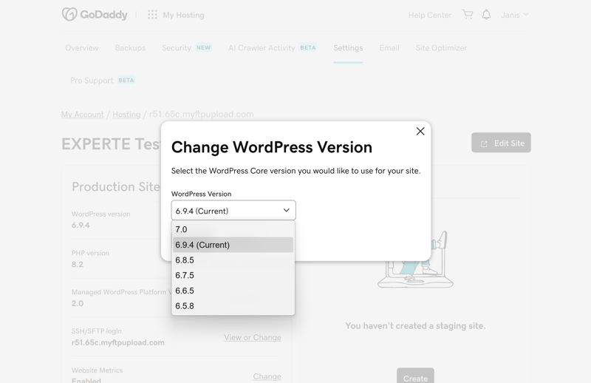The image size is (591, 383).
Task: Open the WordPress Version dropdown
Action: (x=233, y=210)
